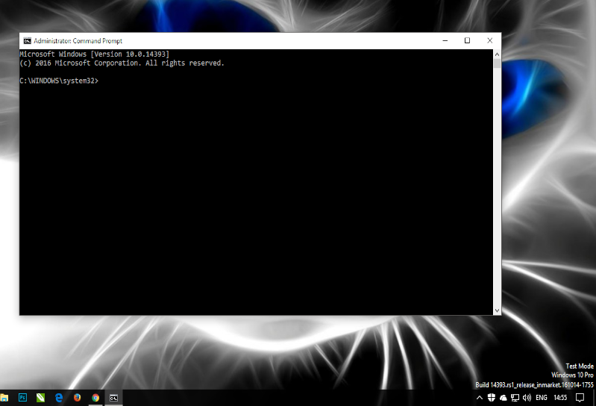
Task: Open File Explorer from the taskbar
Action: (4, 398)
